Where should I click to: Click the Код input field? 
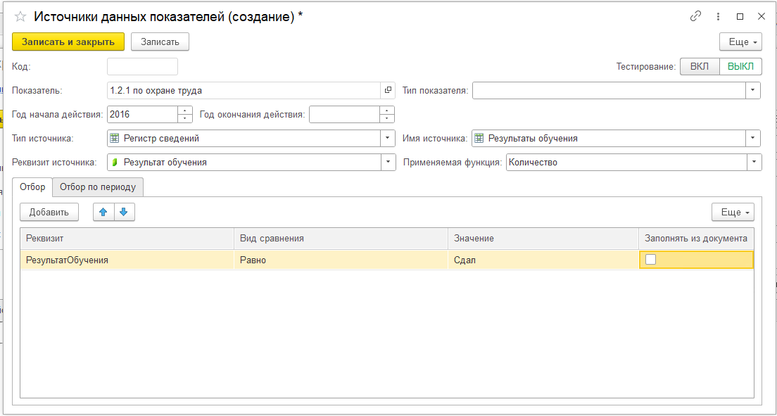[142, 66]
